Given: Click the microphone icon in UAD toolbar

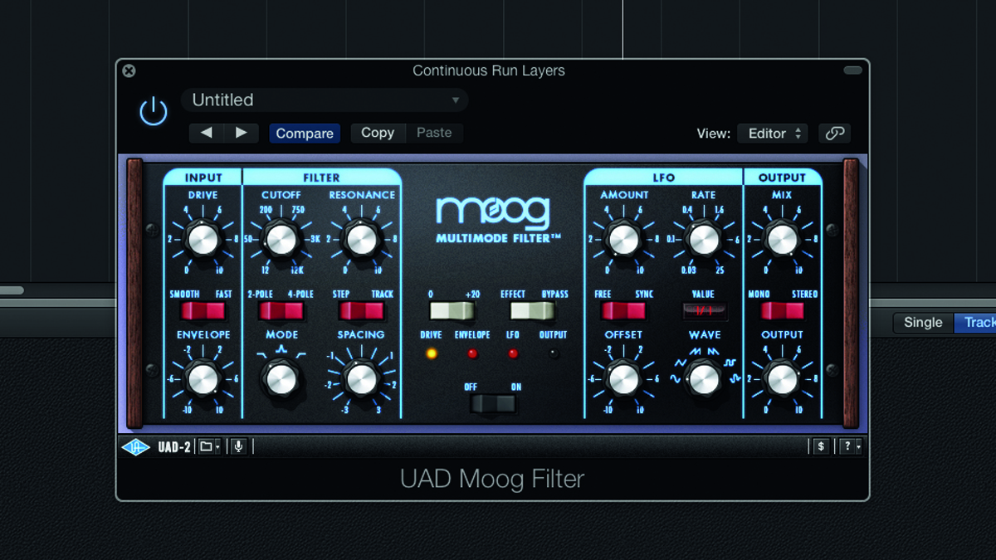Looking at the screenshot, I should tap(238, 447).
